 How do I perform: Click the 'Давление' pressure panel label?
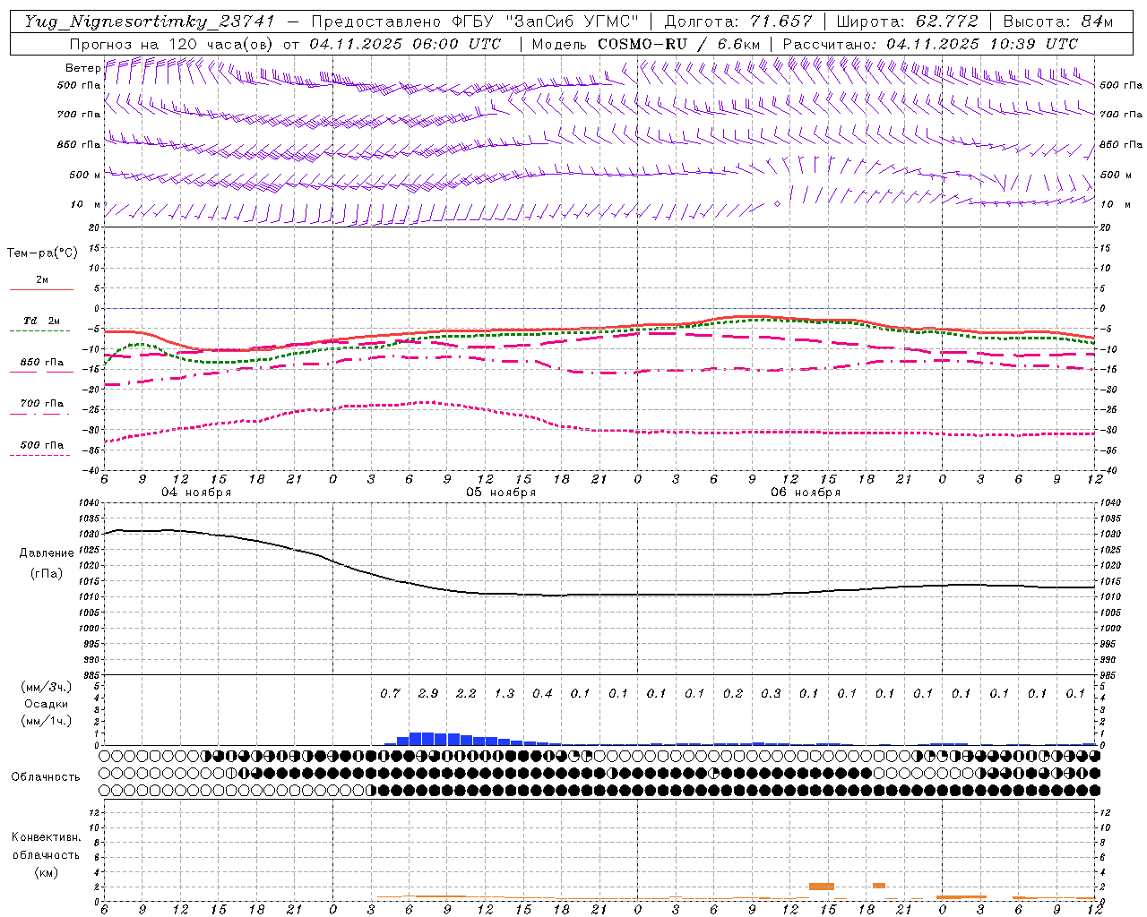coord(46,553)
